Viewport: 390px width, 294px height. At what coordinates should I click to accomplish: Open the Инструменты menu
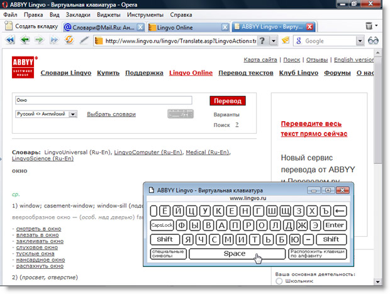click(145, 15)
